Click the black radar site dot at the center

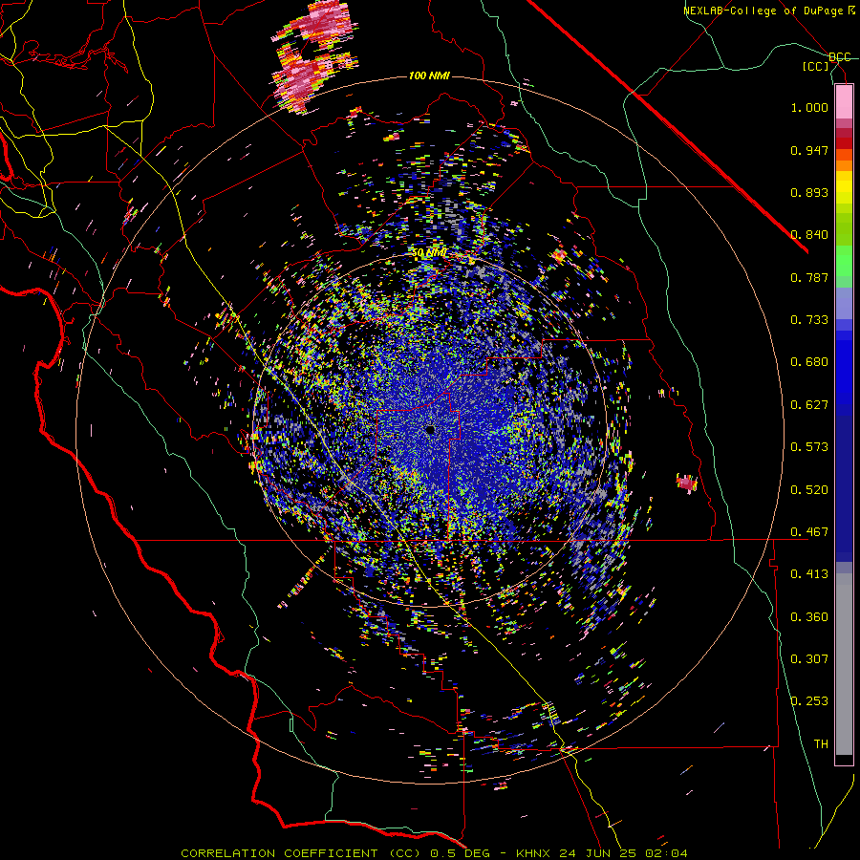pyautogui.click(x=430, y=430)
